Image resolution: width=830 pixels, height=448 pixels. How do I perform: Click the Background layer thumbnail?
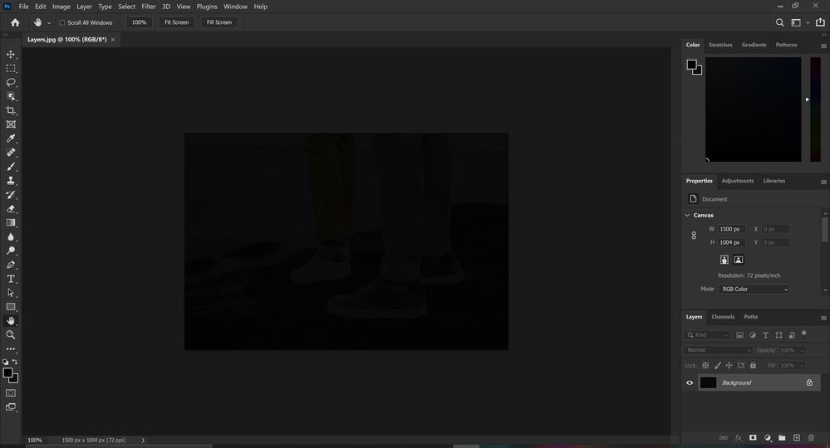click(x=708, y=383)
